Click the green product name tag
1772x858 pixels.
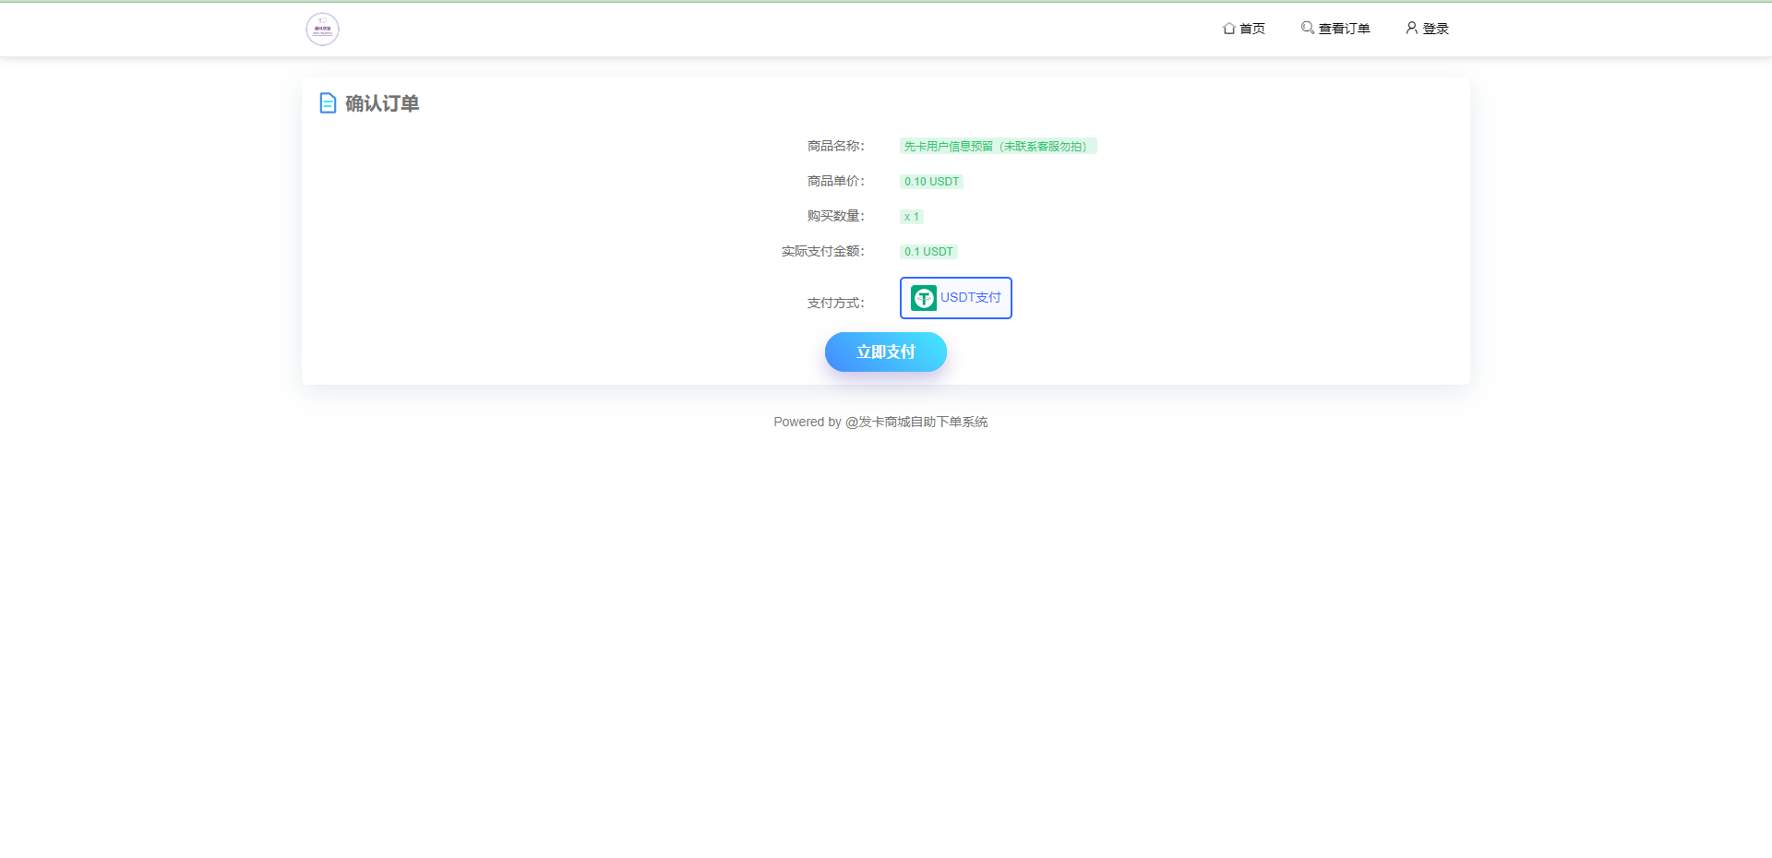point(997,147)
